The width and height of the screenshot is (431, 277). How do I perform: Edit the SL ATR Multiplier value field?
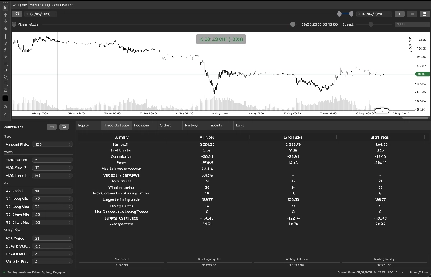pyautogui.click(x=52, y=246)
